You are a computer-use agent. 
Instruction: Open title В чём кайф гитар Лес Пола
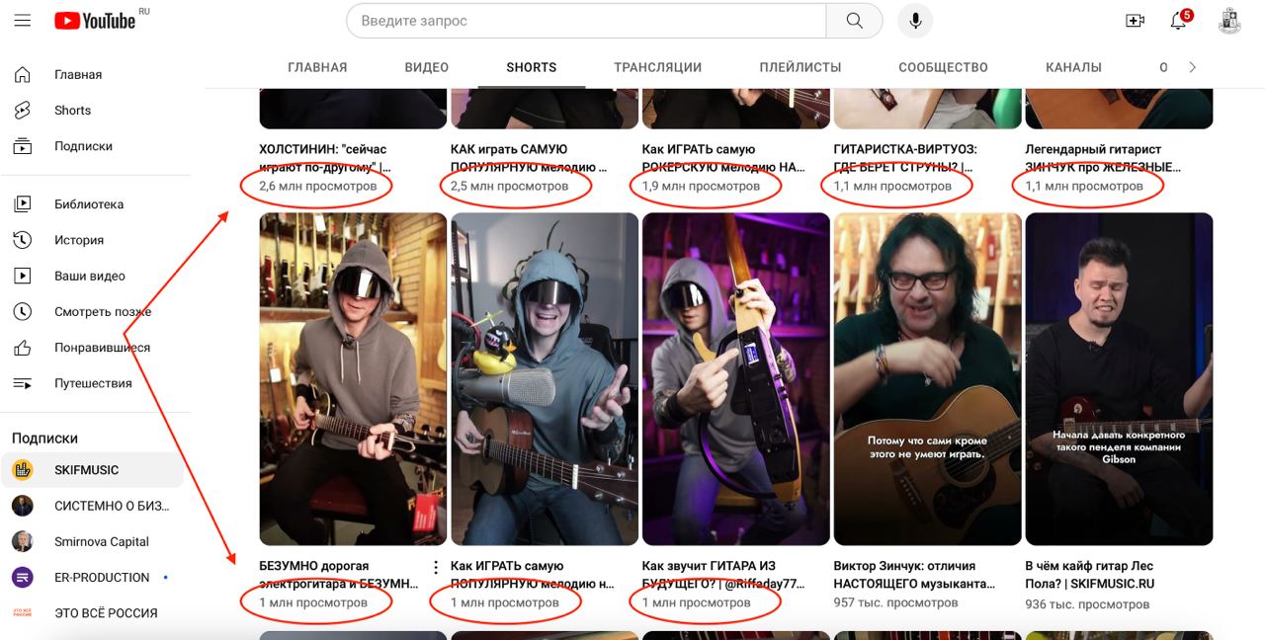(1090, 575)
